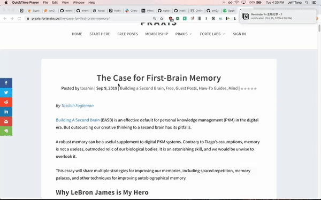Viewport: 321px width, 200px height.
Task: Go back using the browser back arrow
Action: coord(5,18)
